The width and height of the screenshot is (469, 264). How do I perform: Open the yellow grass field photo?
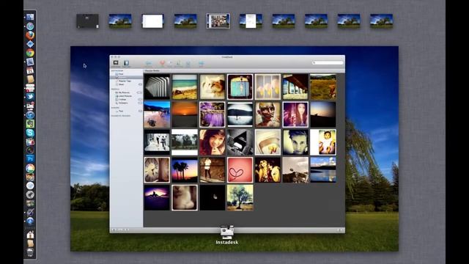click(x=323, y=87)
